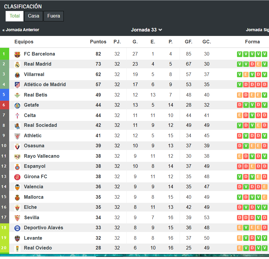Click the Puntos column header
This screenshot has width=269, height=259.
click(x=98, y=42)
